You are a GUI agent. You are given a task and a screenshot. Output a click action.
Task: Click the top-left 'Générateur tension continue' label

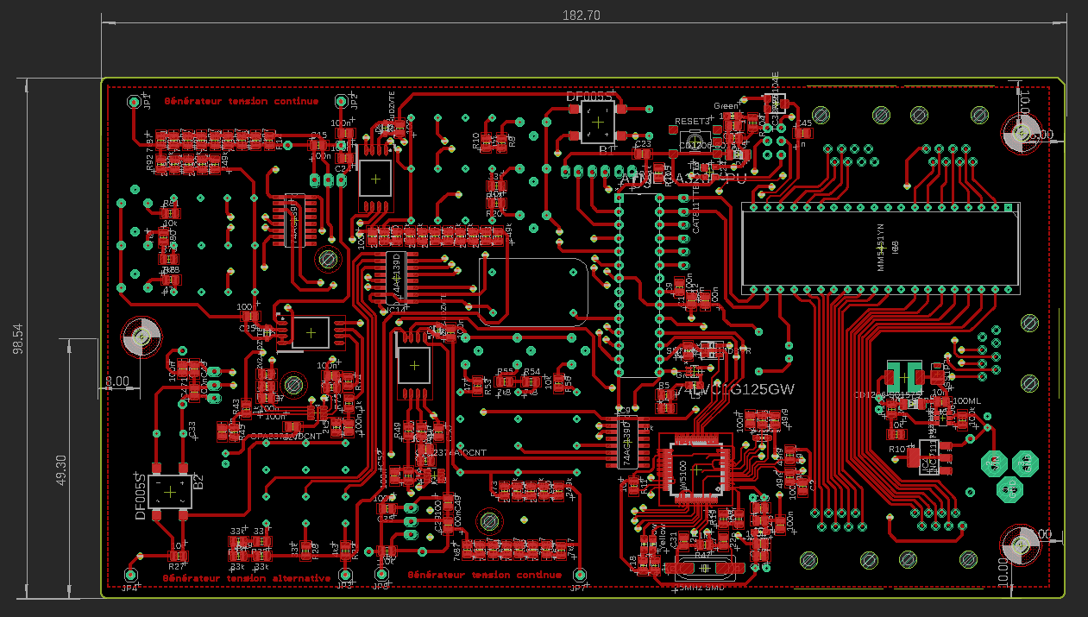pos(241,101)
